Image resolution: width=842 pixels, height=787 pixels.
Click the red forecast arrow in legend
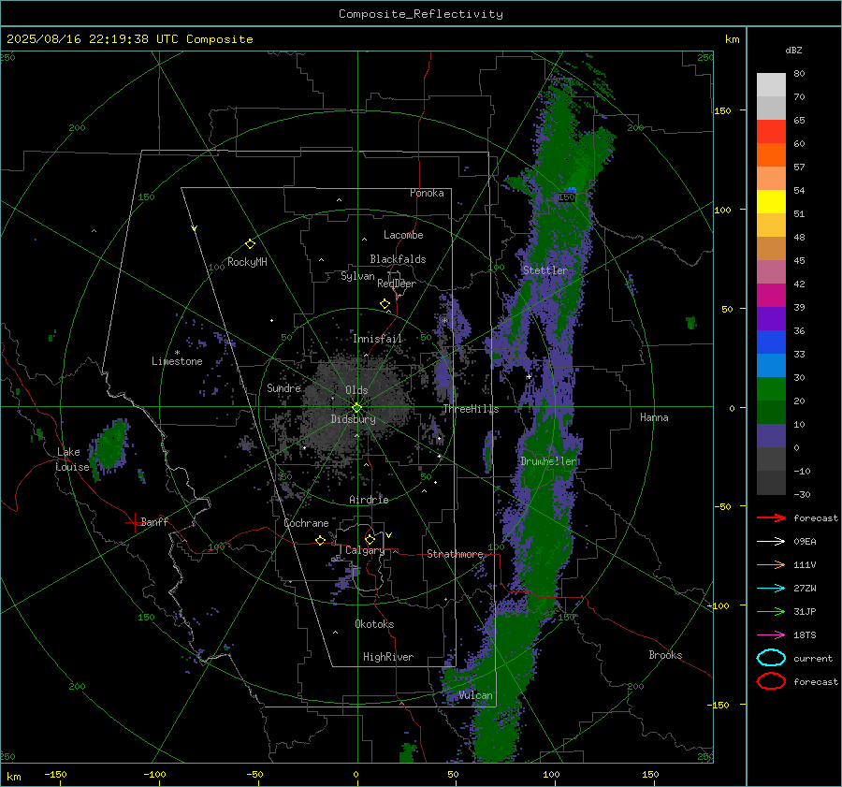[771, 517]
